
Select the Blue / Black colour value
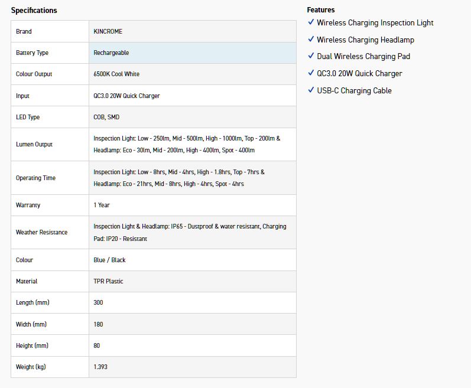(109, 260)
